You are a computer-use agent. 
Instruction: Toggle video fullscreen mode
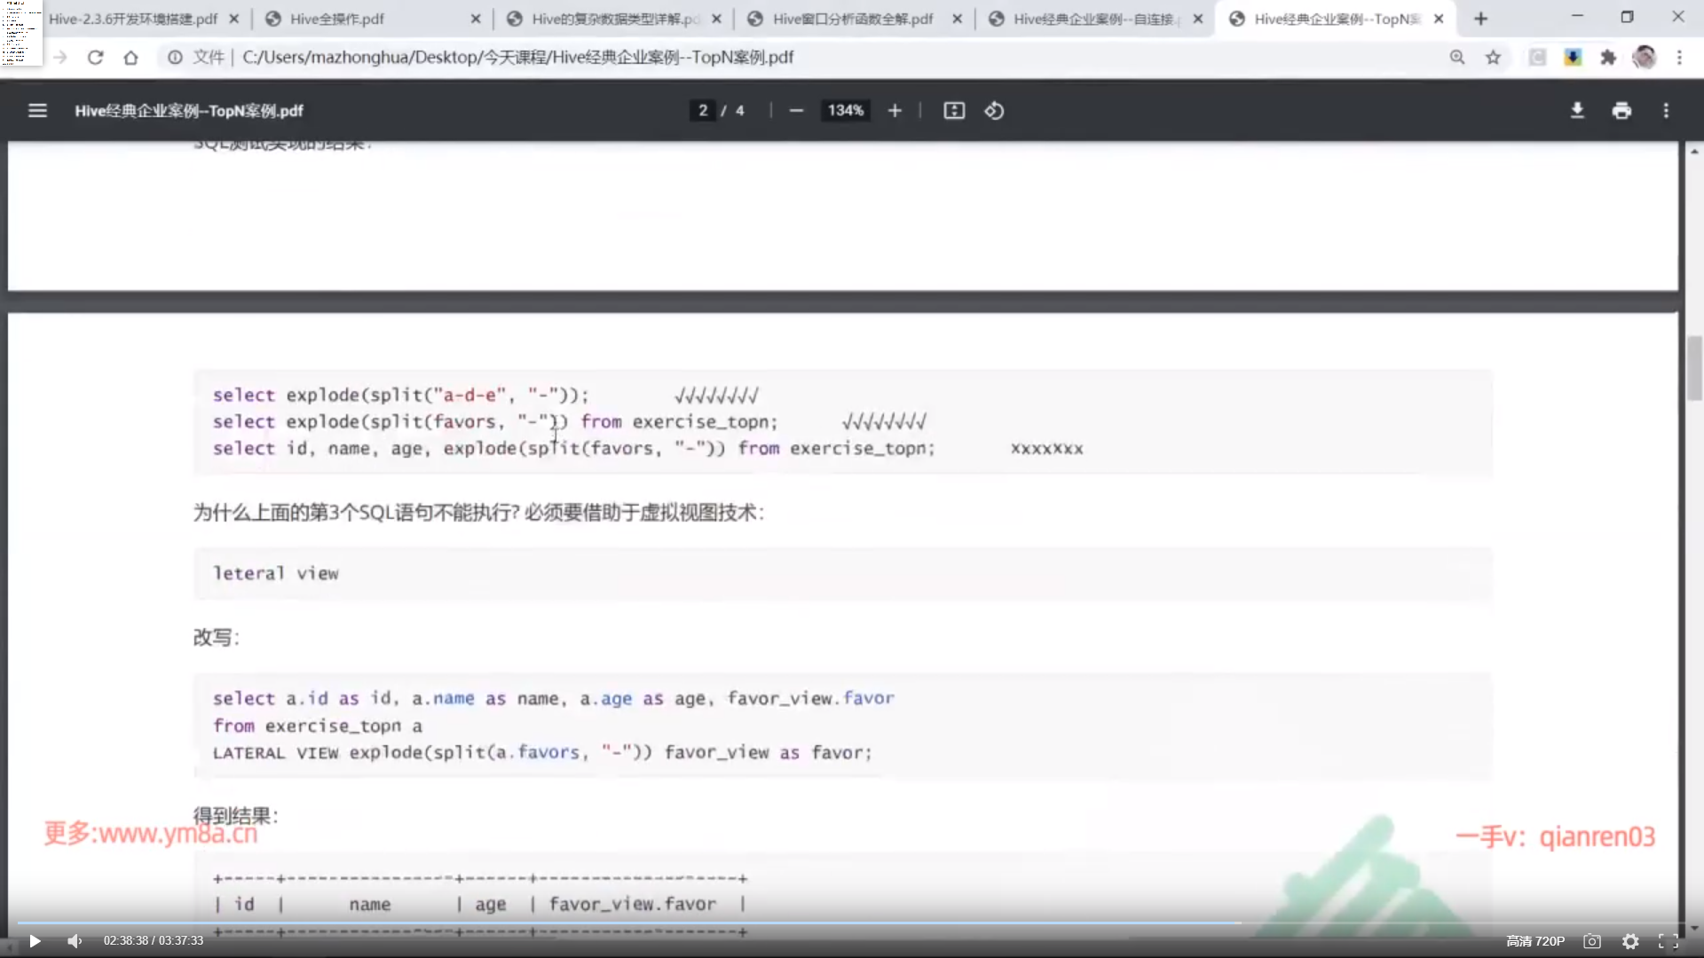click(1668, 941)
